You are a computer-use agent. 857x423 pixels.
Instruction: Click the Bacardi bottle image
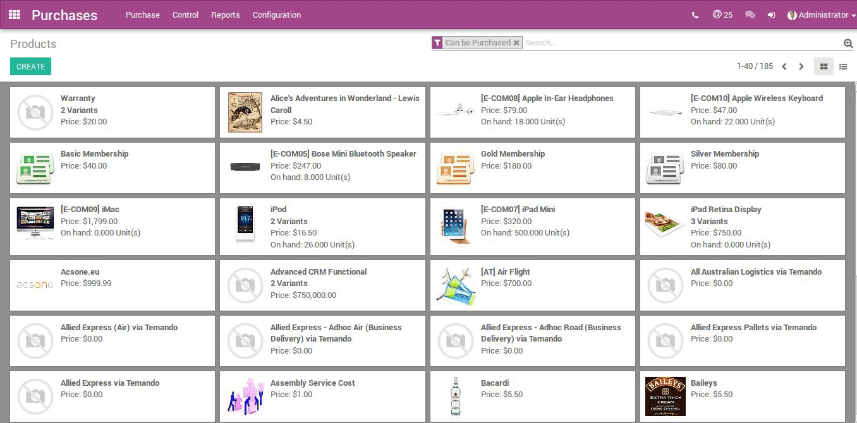pos(455,396)
